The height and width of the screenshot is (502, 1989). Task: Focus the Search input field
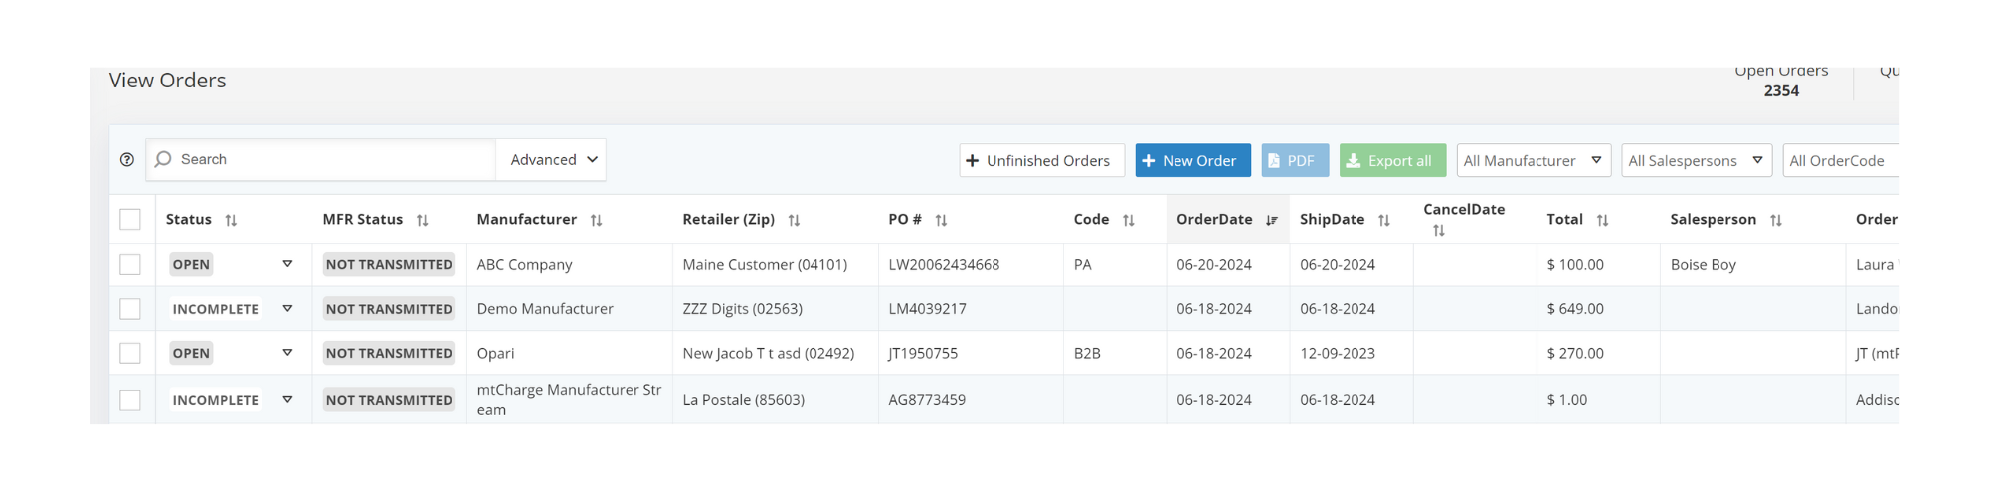(328, 159)
